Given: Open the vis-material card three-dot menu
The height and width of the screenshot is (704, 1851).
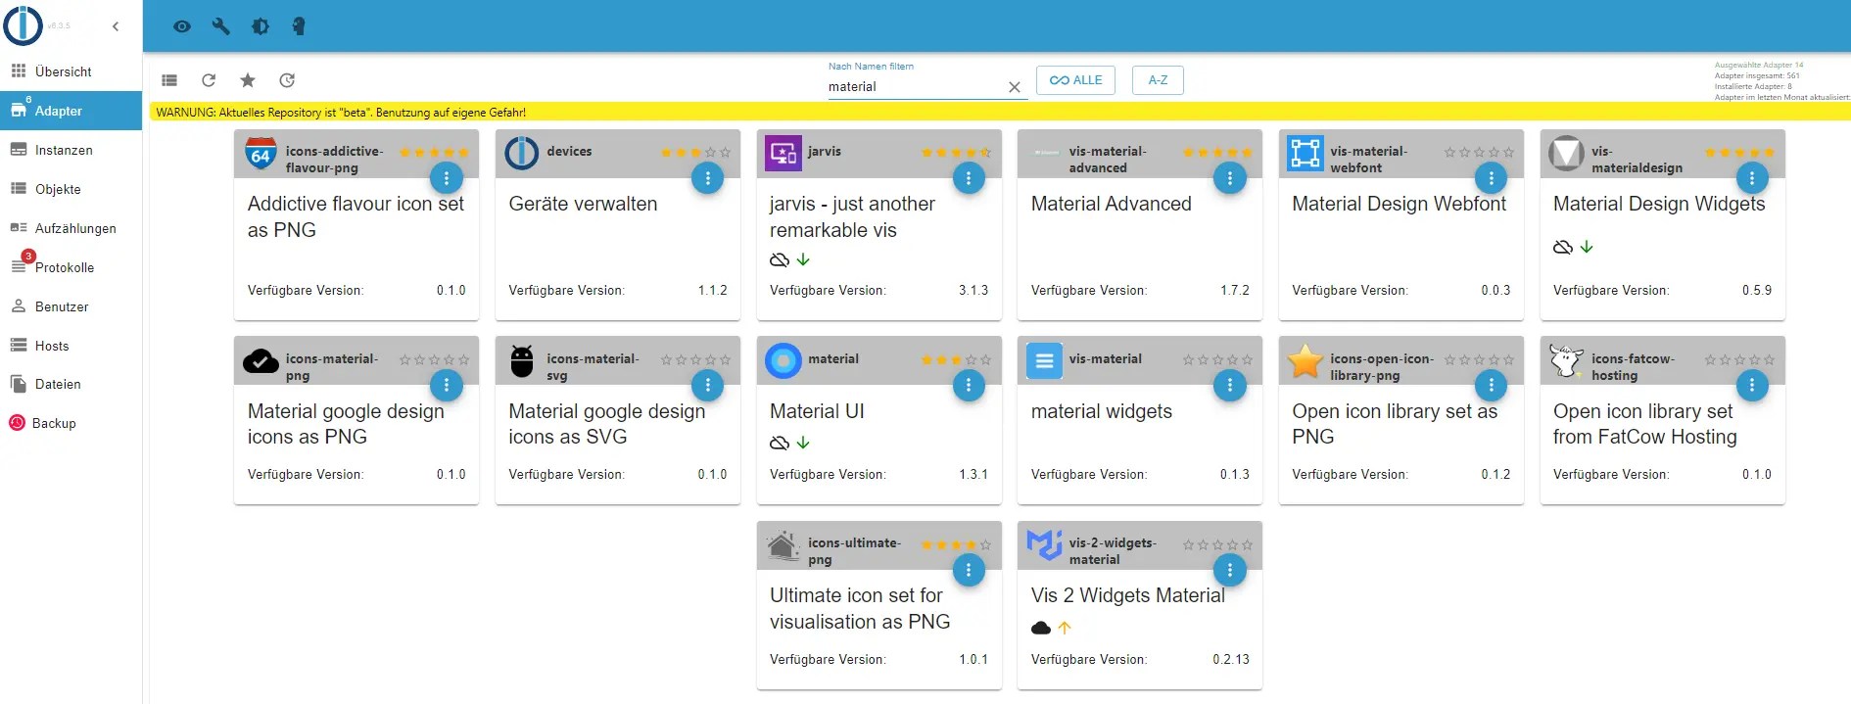Looking at the screenshot, I should (1230, 386).
